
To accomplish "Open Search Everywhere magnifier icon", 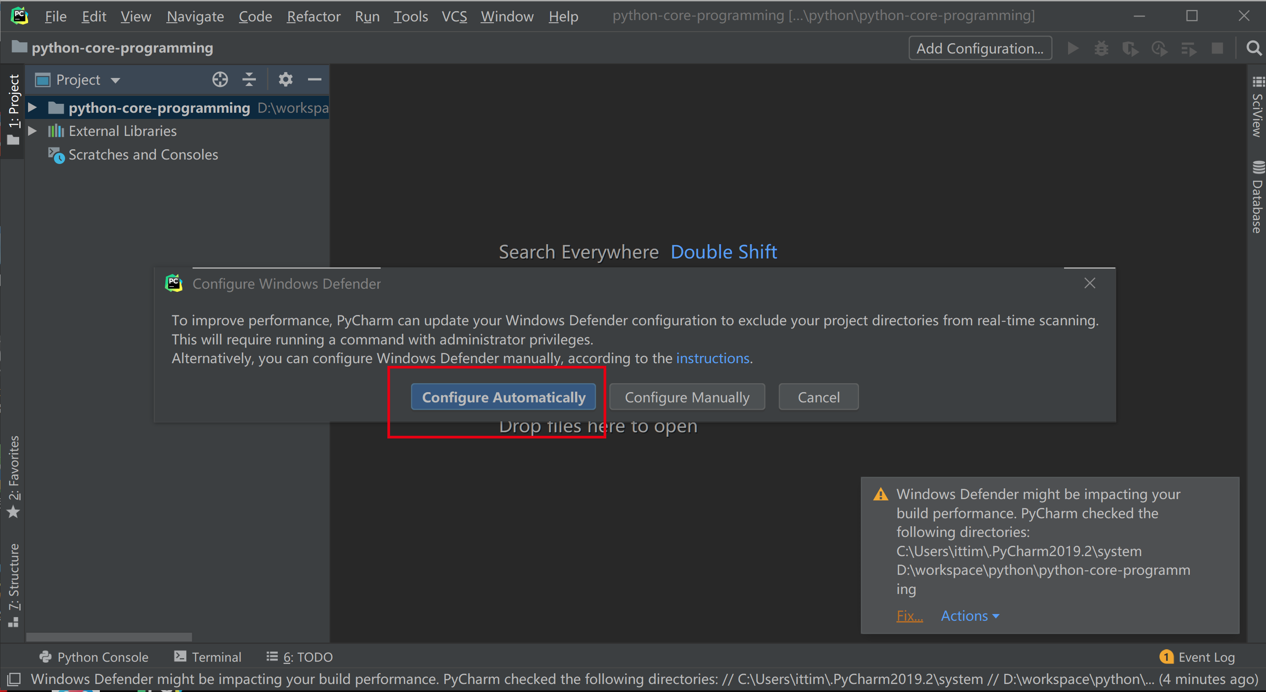I will click(x=1254, y=48).
